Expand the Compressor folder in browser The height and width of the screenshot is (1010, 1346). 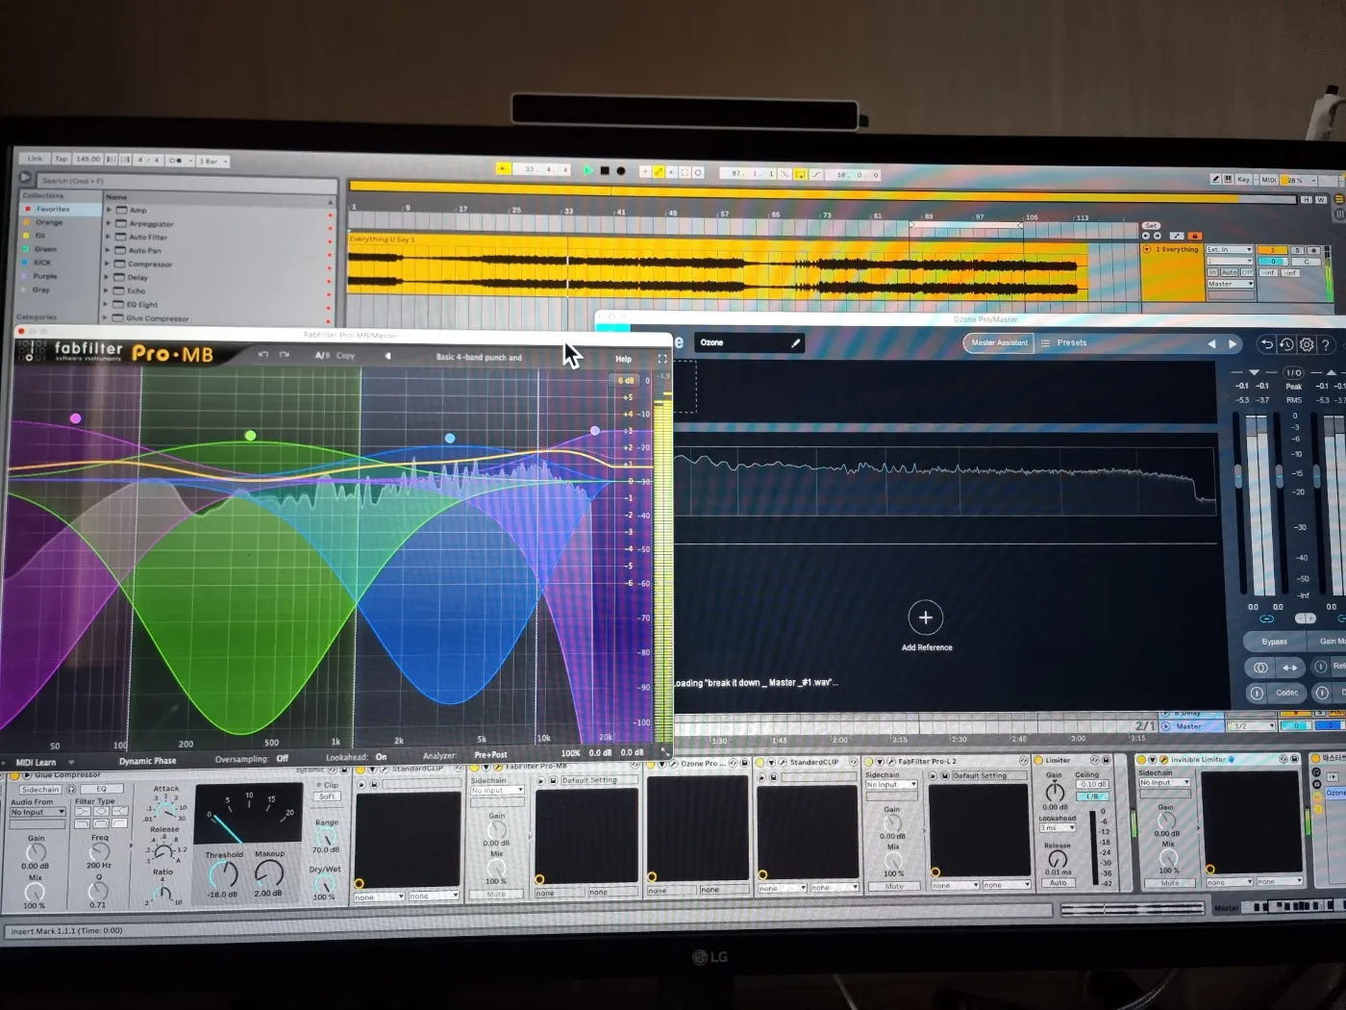pos(108,264)
